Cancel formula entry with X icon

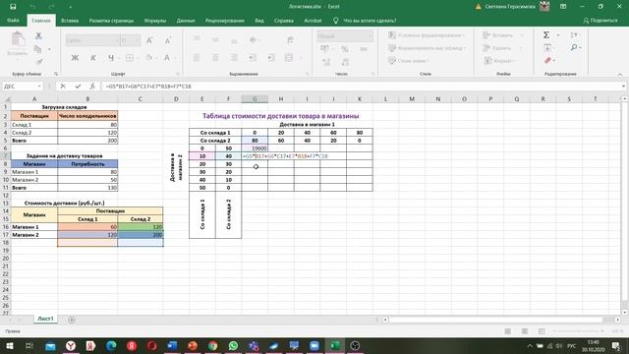coord(63,87)
